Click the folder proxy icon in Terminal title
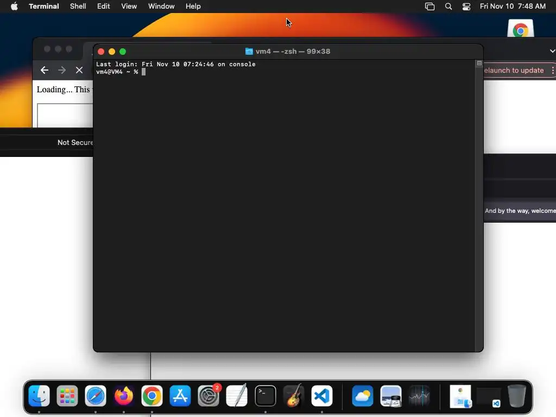 pyautogui.click(x=249, y=52)
